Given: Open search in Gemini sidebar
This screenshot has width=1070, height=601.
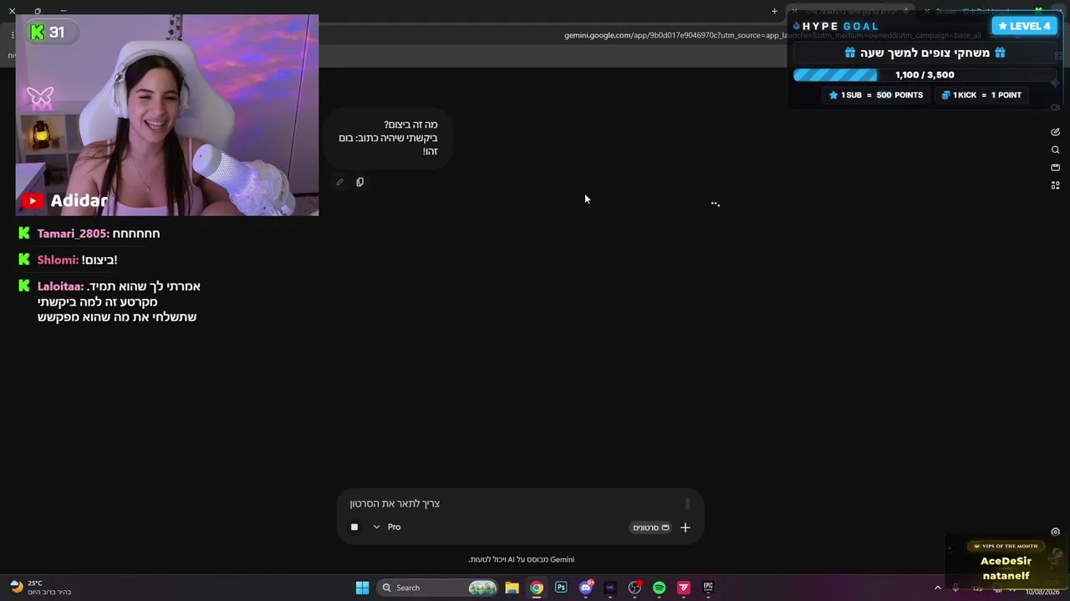Looking at the screenshot, I should click(1055, 150).
